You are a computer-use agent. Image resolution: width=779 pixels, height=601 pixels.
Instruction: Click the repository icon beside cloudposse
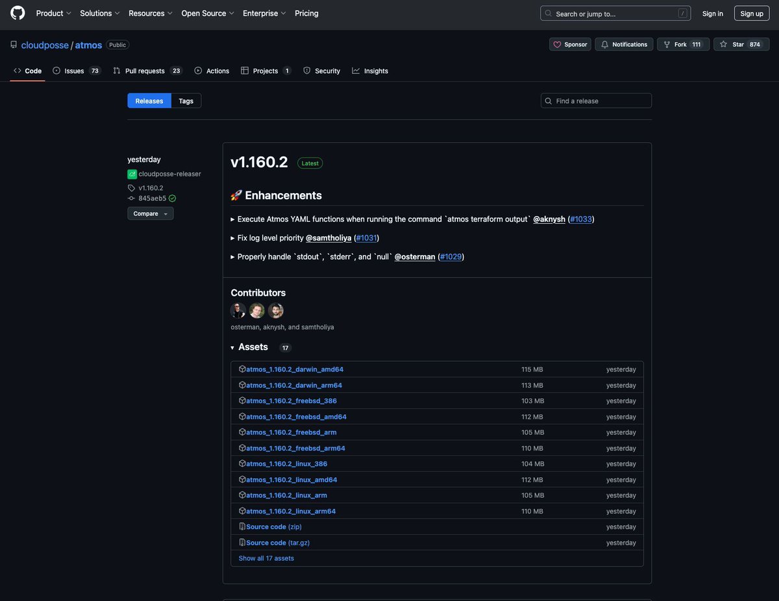(14, 45)
